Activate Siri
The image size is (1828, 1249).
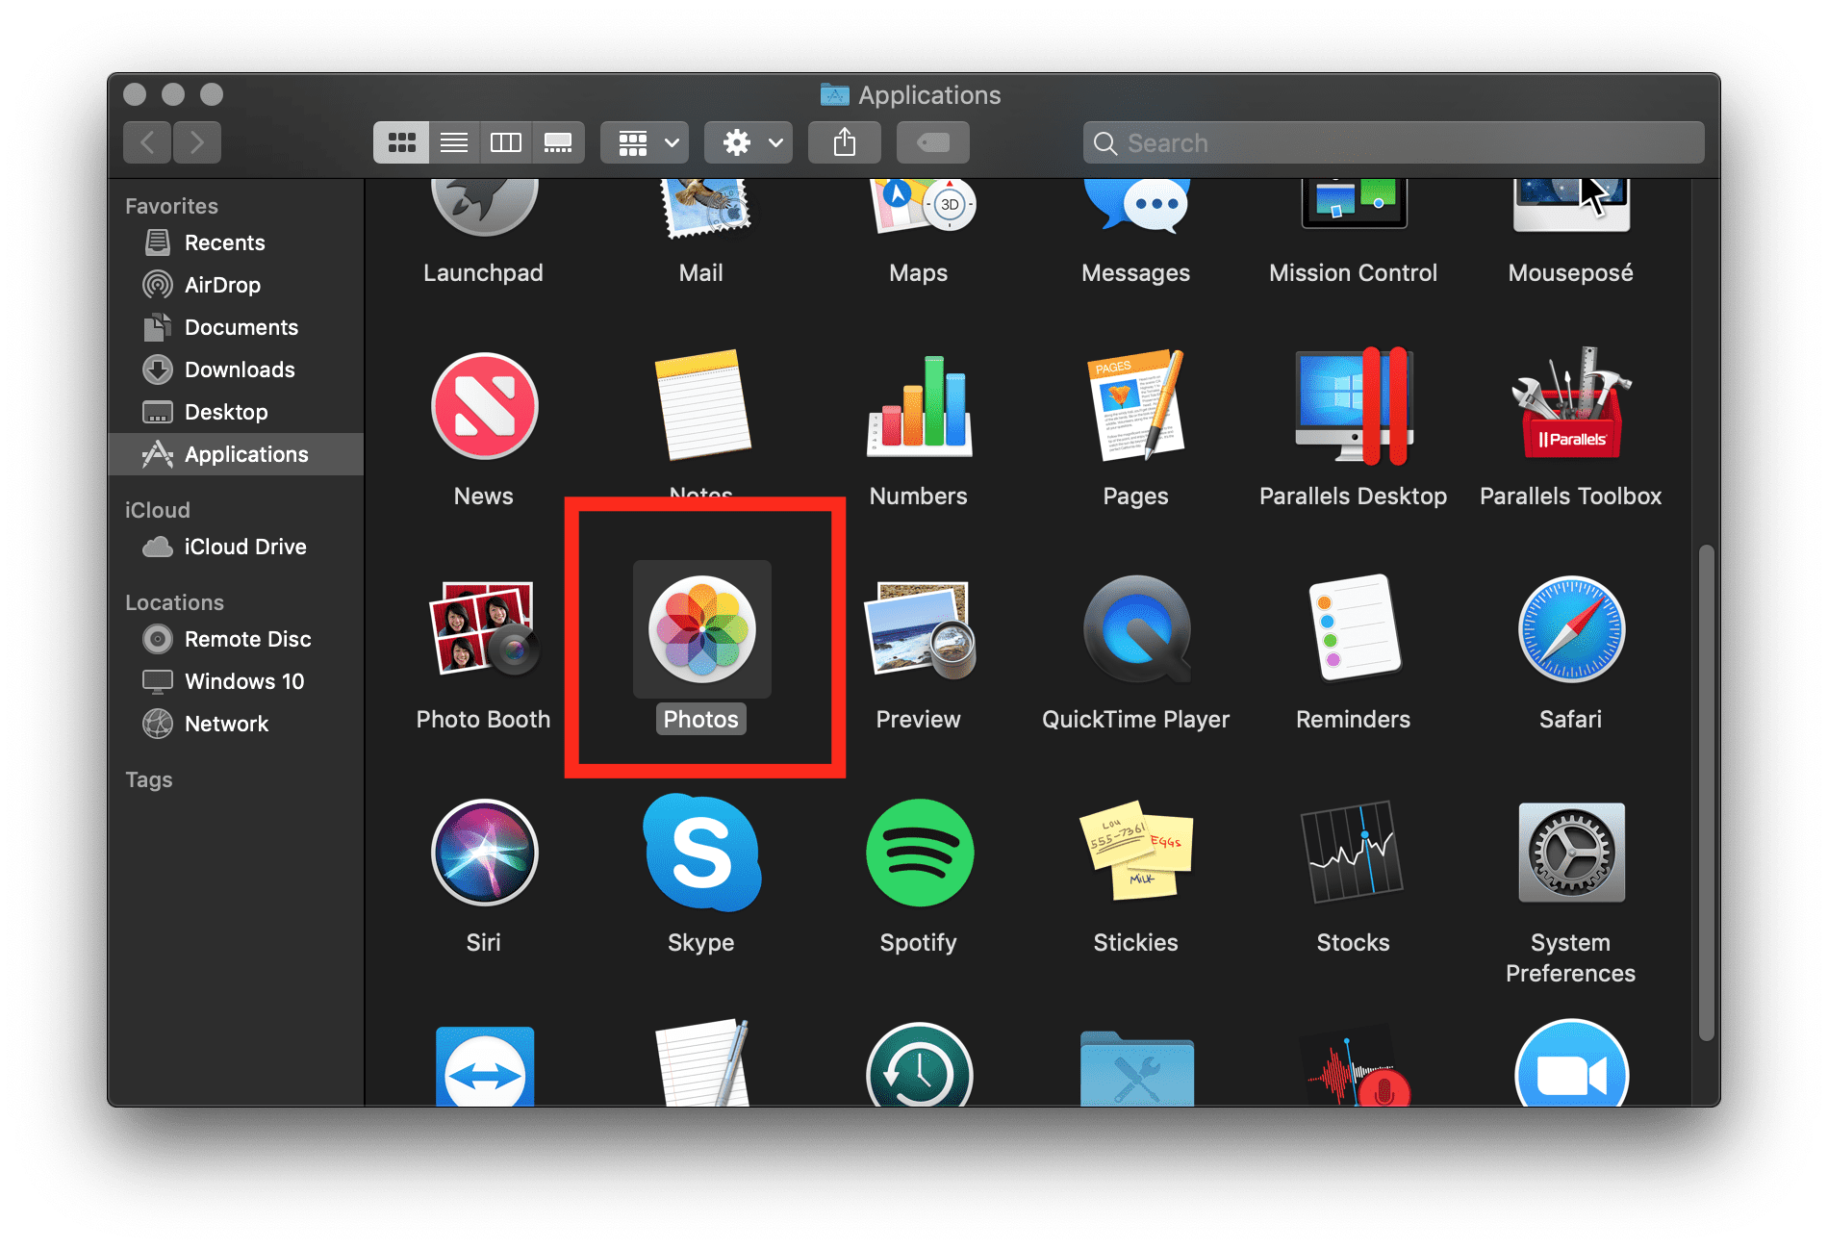click(484, 853)
